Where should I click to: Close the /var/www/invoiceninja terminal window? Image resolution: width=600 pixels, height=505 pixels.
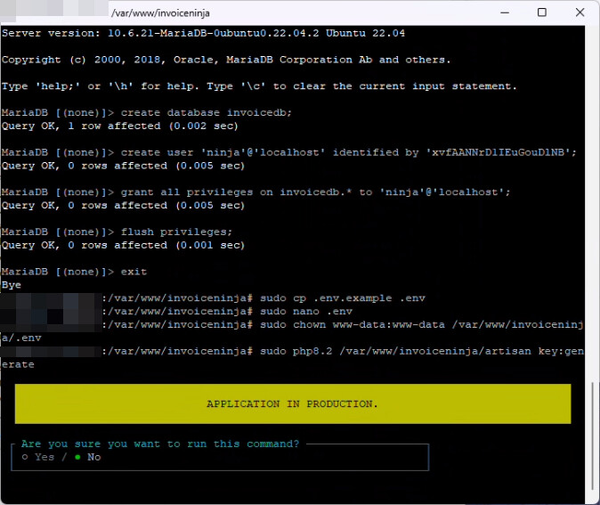(580, 12)
